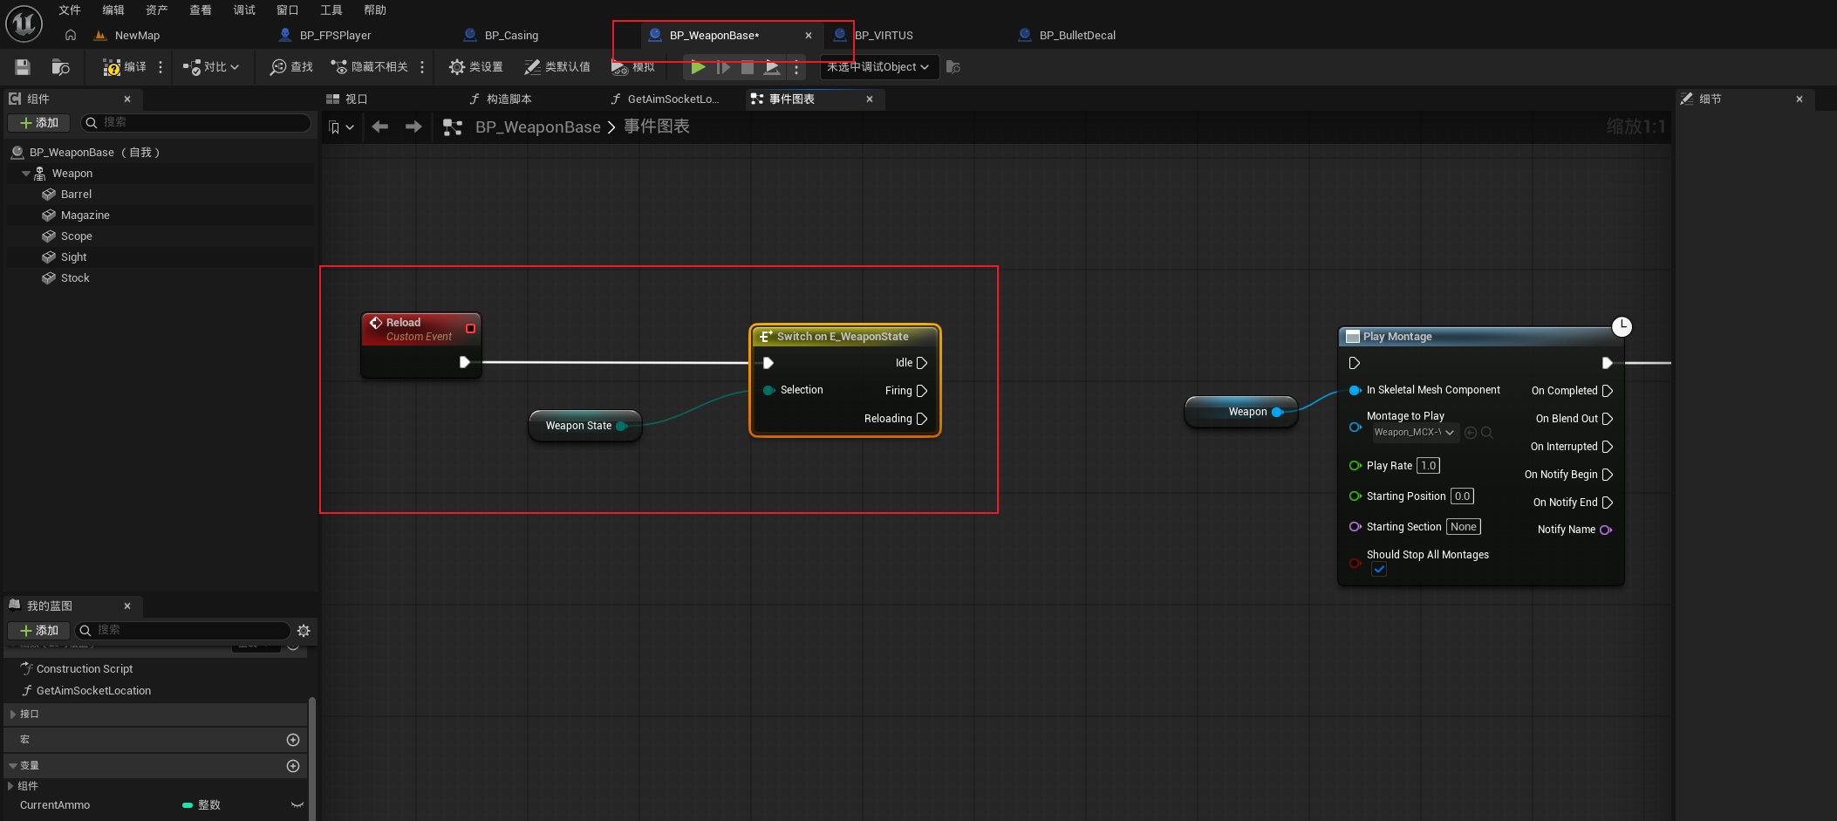The image size is (1837, 821).
Task: Edit the Starting Section name field
Action: tap(1463, 527)
